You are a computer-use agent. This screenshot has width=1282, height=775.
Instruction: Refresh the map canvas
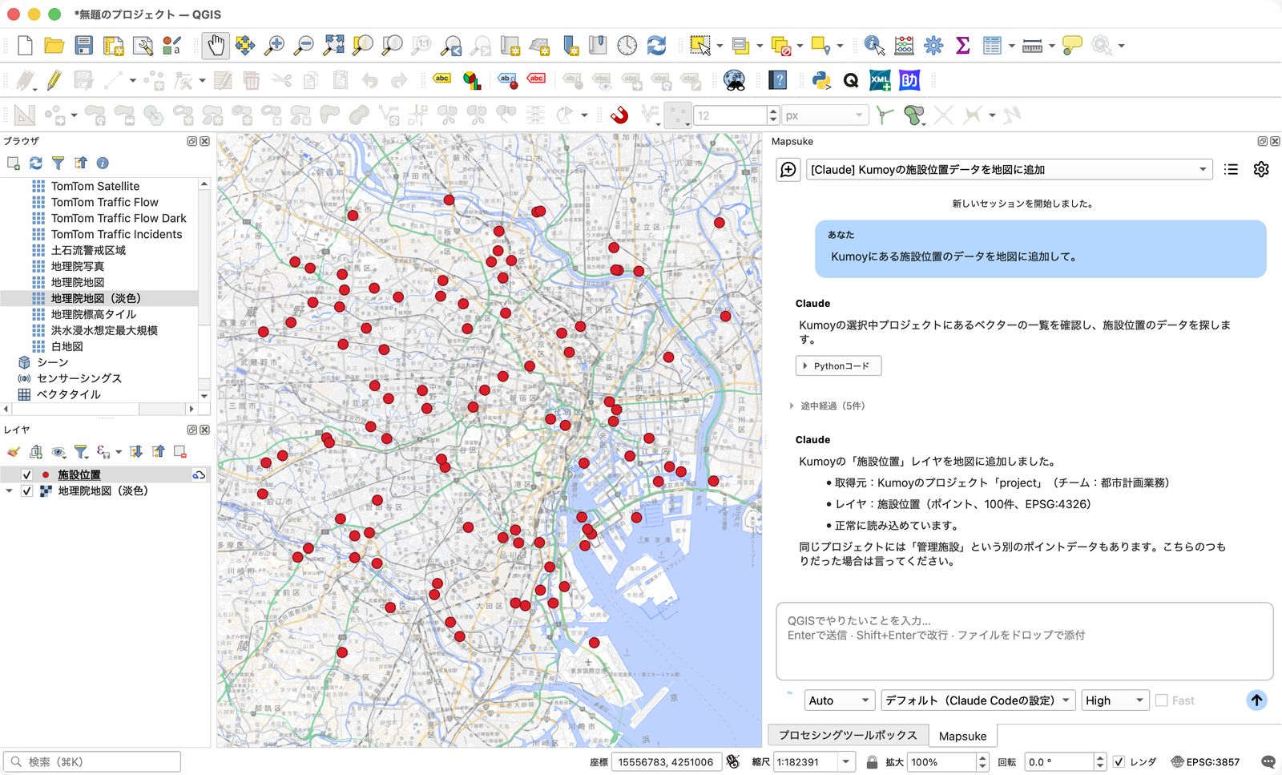tap(656, 46)
